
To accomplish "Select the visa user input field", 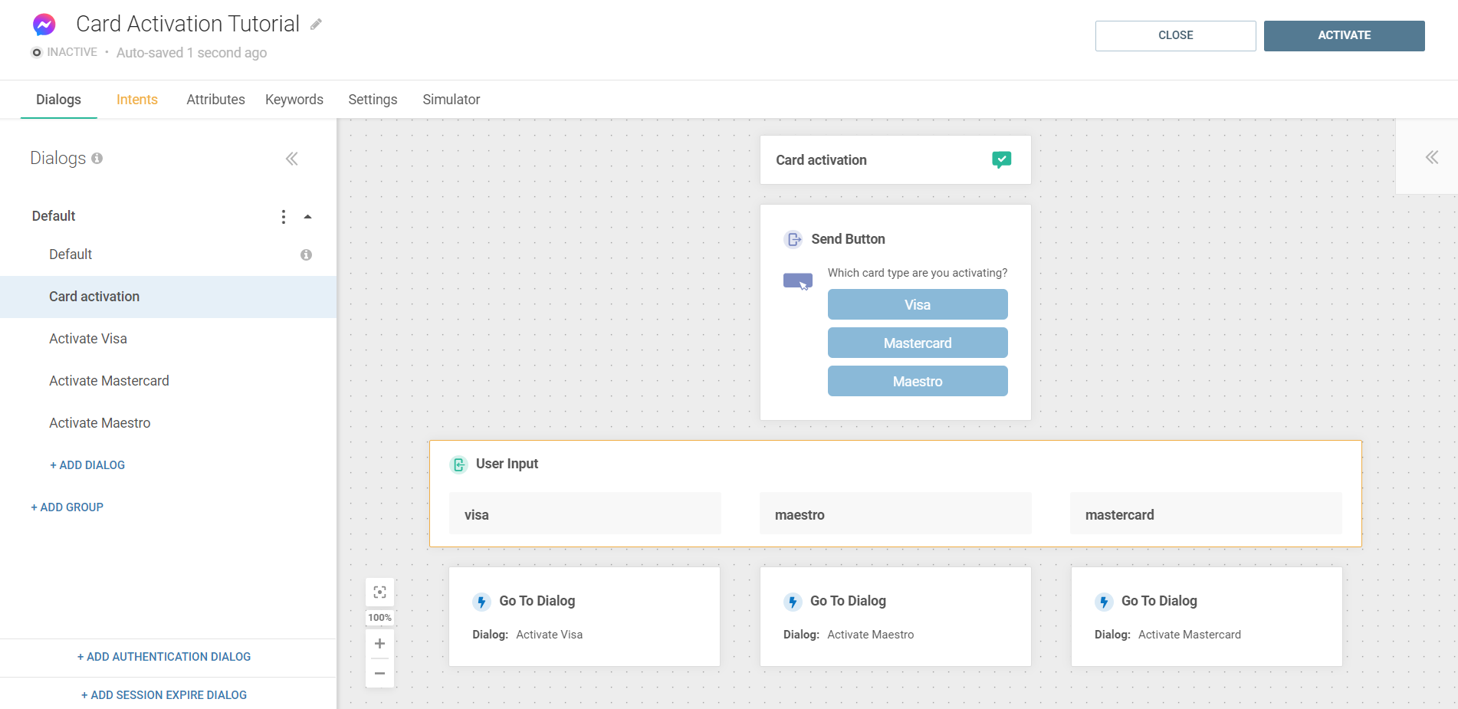I will [x=584, y=514].
